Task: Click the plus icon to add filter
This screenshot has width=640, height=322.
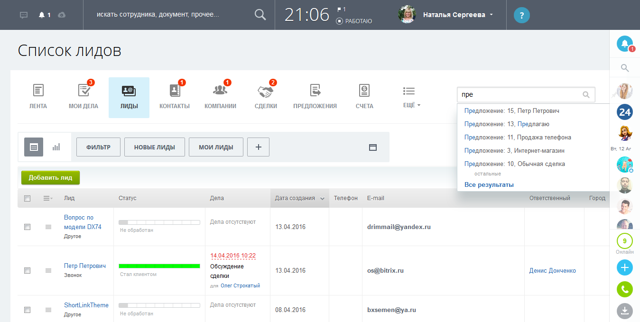Action: point(258,147)
